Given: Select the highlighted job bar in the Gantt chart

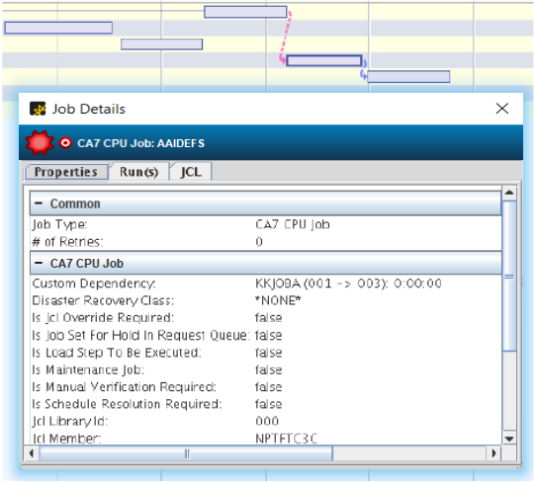Looking at the screenshot, I should 323,60.
